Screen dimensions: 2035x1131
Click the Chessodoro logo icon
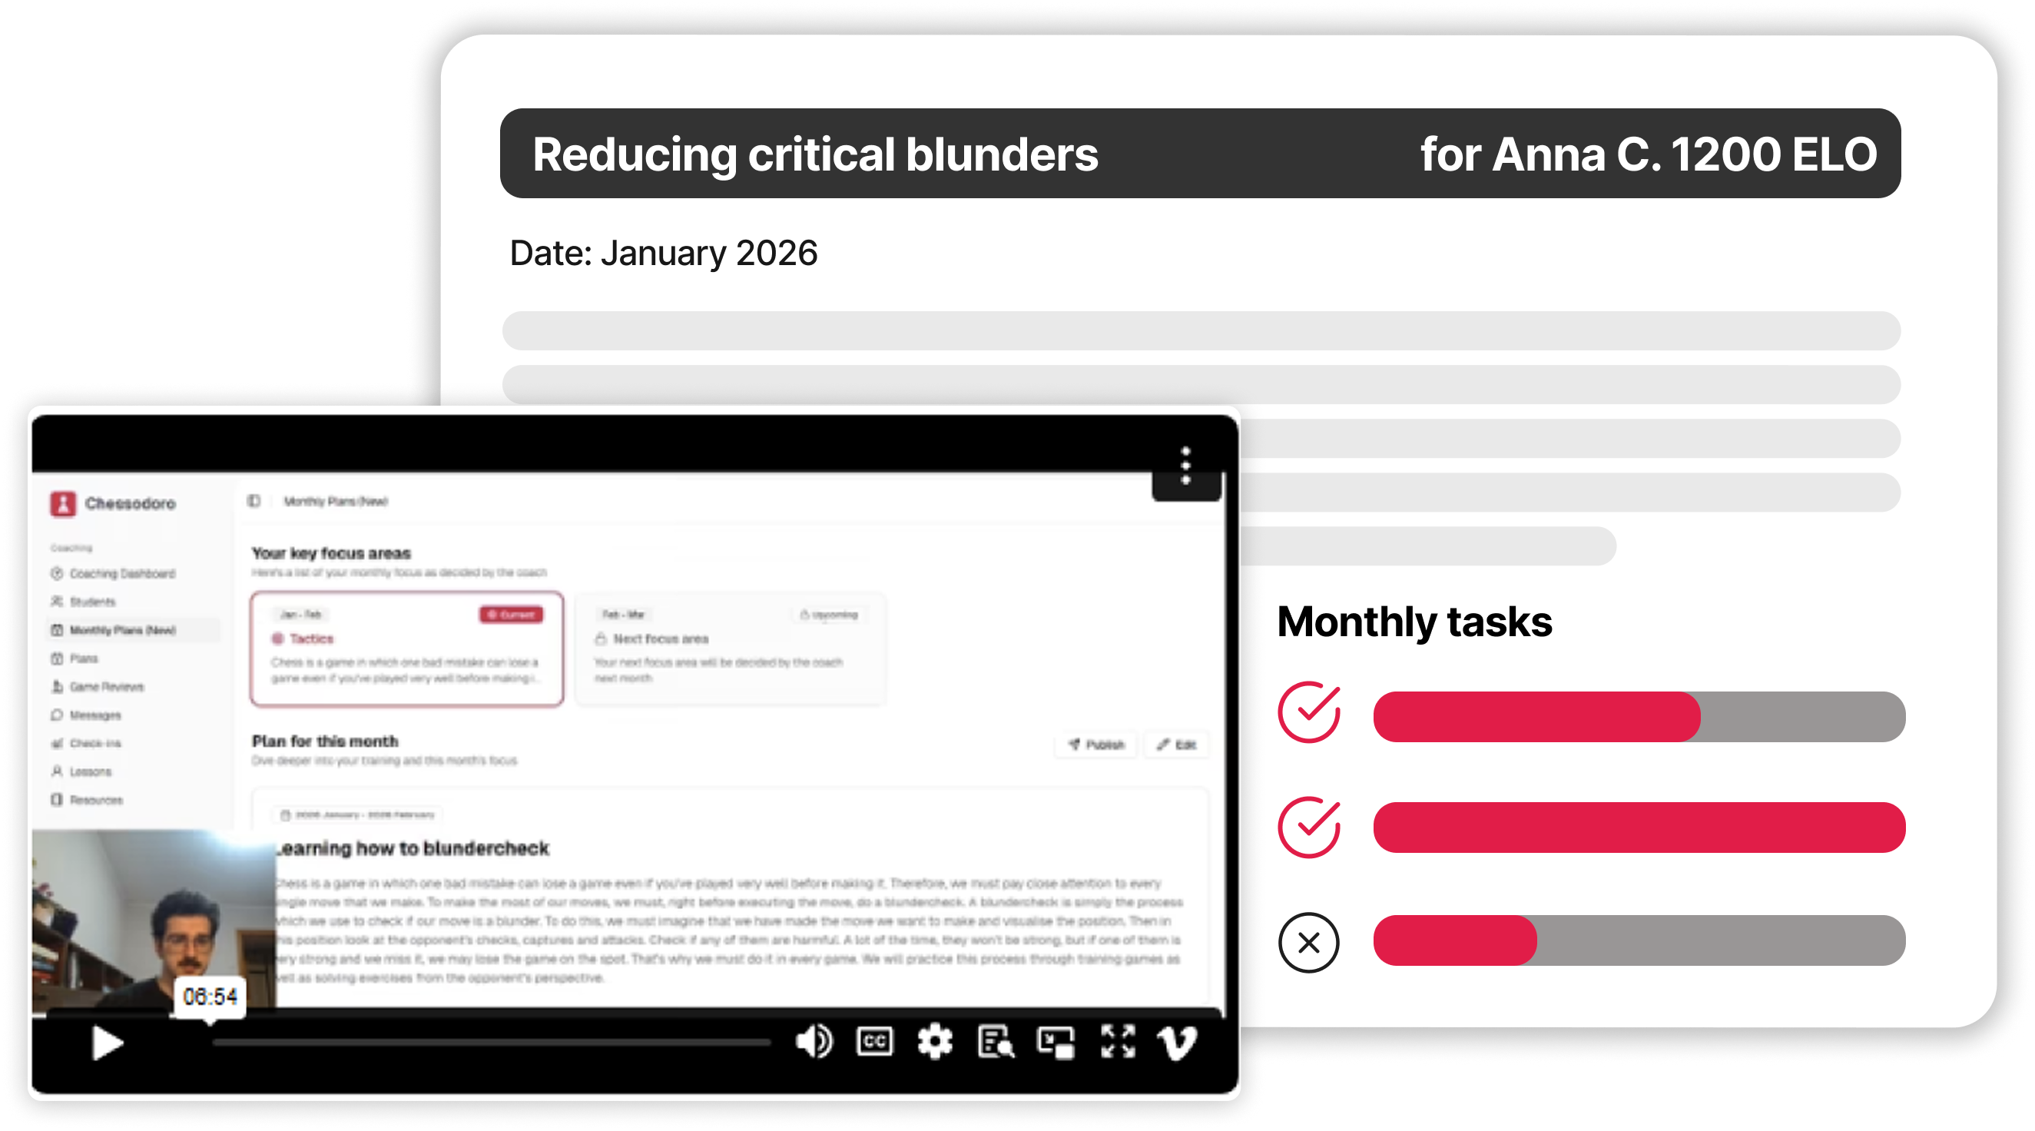(63, 503)
